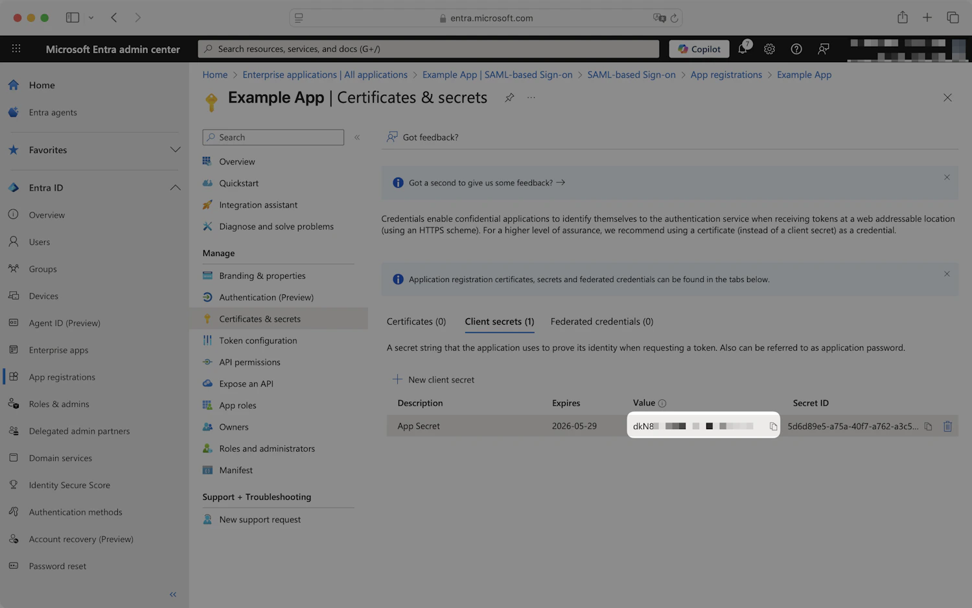
Task: Open Delegated admin partners
Action: (79, 431)
